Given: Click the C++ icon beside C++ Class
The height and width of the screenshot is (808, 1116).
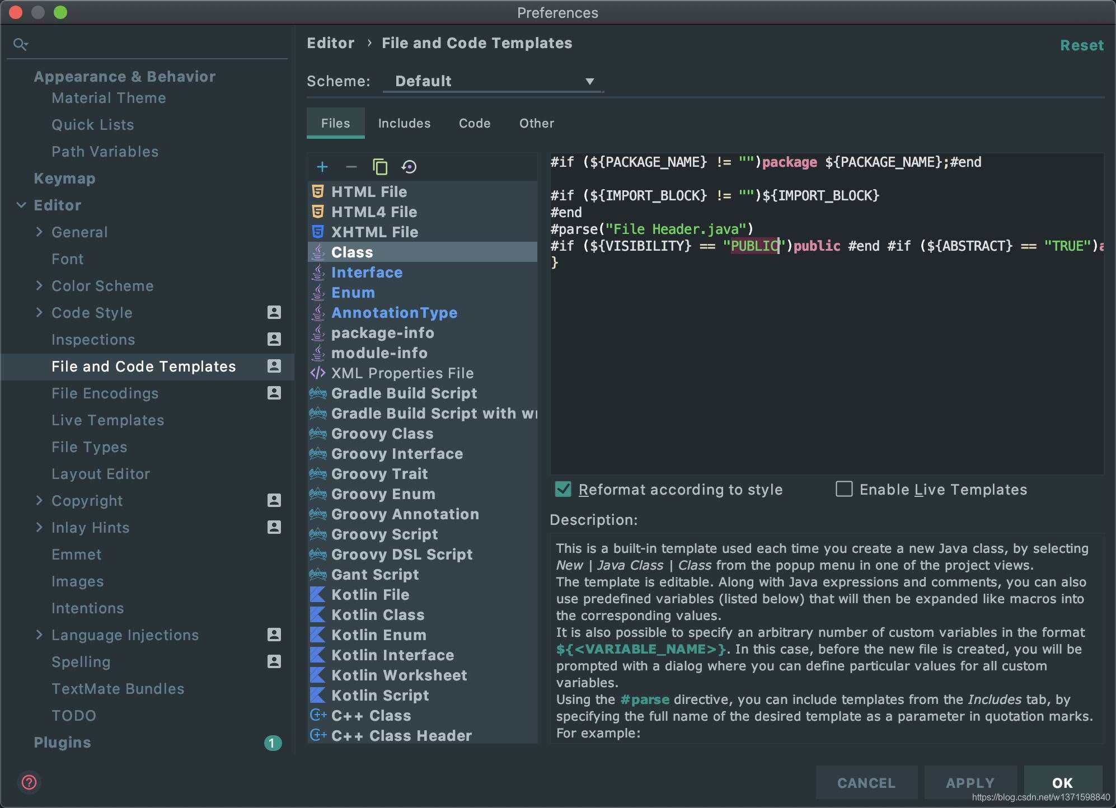Looking at the screenshot, I should [x=318, y=715].
